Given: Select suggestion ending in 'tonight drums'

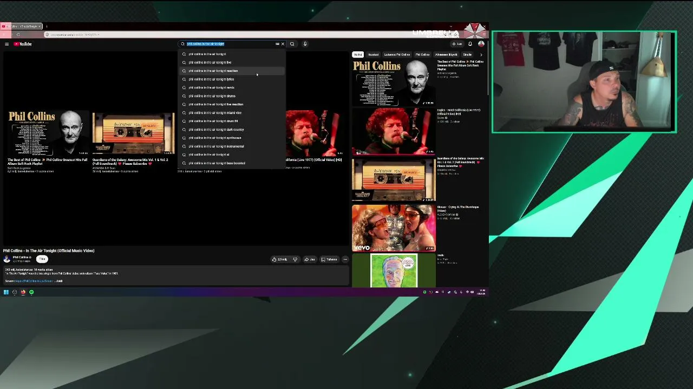Looking at the screenshot, I should point(232,96).
